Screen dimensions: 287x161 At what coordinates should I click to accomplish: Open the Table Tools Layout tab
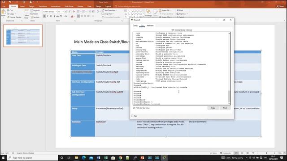pos(108,6)
